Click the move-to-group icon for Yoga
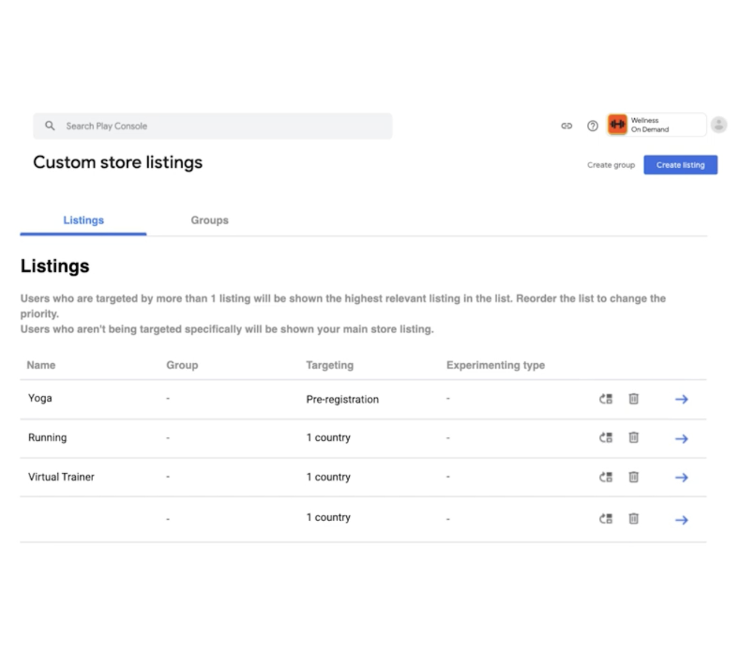The image size is (740, 667). (605, 399)
